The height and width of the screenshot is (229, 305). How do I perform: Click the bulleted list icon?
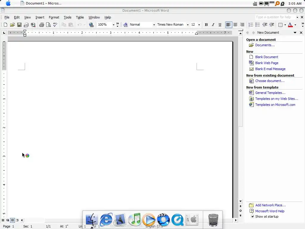pyautogui.click(x=258, y=25)
